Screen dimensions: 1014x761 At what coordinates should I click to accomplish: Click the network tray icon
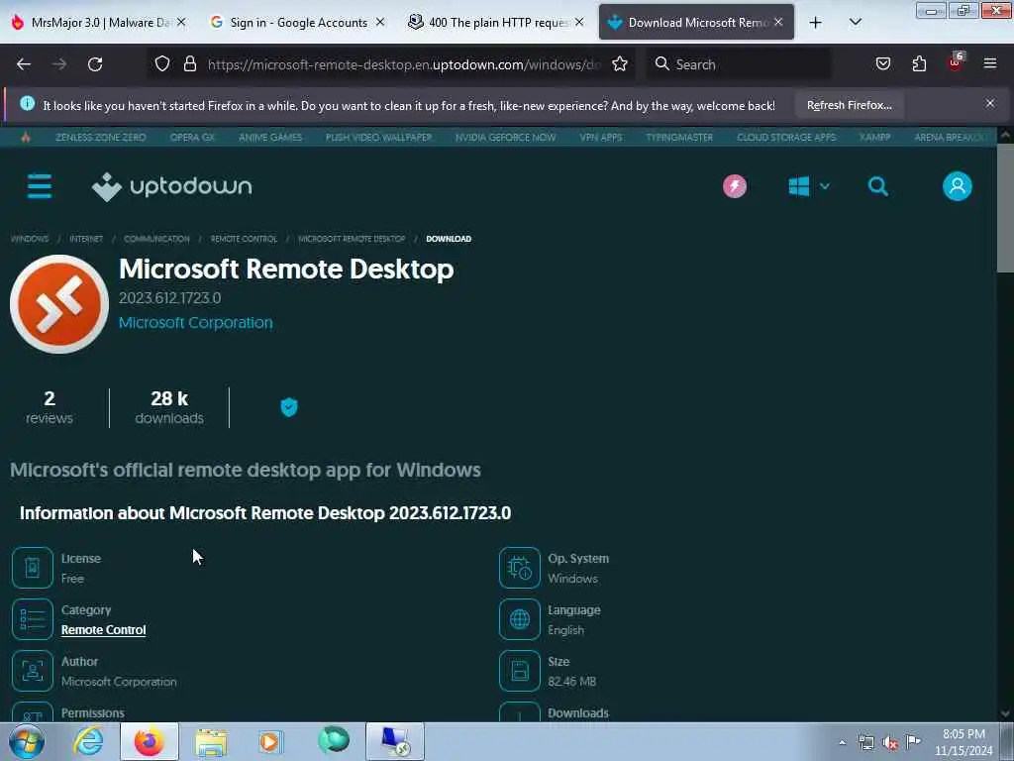(x=865, y=743)
